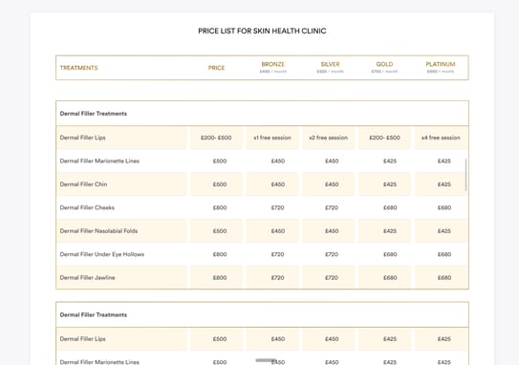This screenshot has width=519, height=365.
Task: Click Gold £680 in Dermal Filler Cheeks row
Action: pos(390,207)
